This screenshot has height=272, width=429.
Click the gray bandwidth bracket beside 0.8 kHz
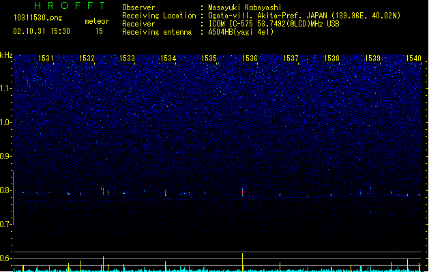[x=14, y=198]
